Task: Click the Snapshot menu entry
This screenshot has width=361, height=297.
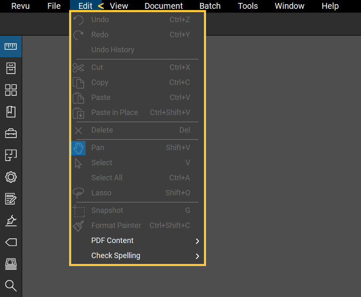Action: point(107,210)
